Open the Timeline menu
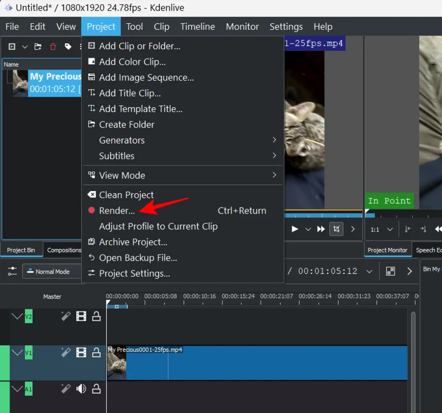 click(x=198, y=27)
